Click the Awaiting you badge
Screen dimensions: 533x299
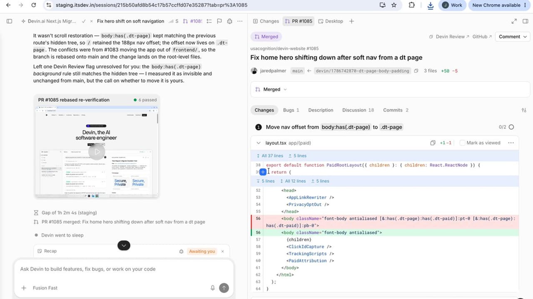202,251
